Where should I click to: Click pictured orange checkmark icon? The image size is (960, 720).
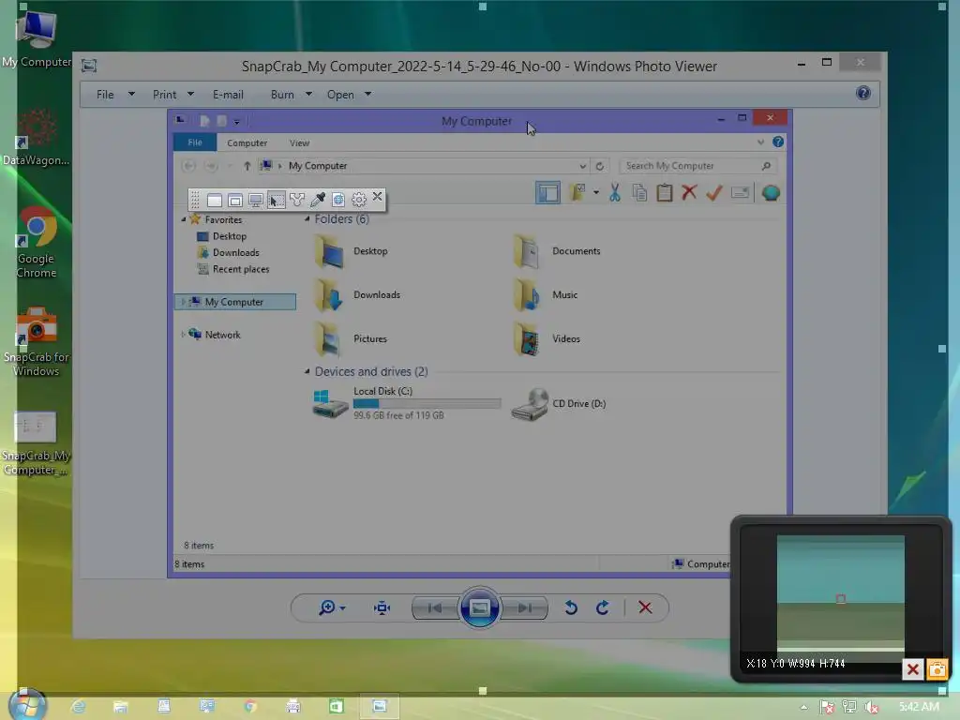[713, 193]
